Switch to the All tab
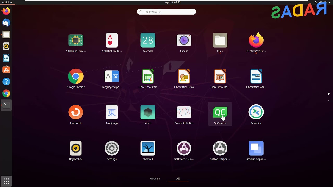 coord(178,179)
